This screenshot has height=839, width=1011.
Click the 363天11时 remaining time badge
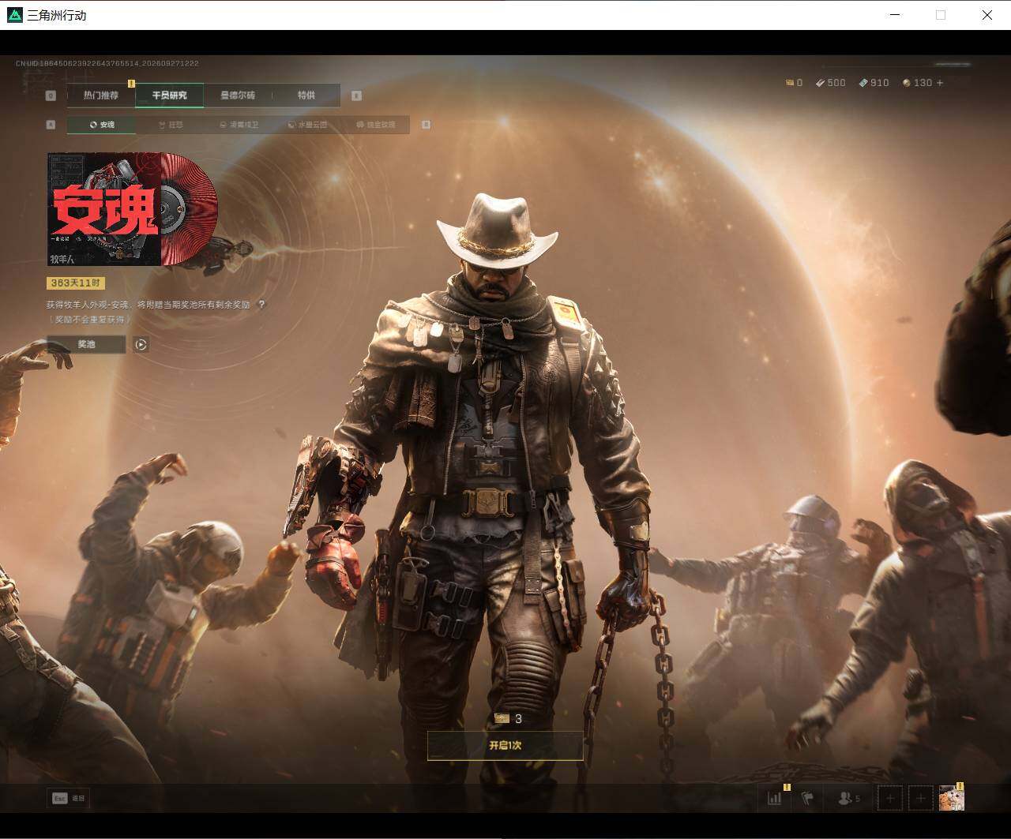pyautogui.click(x=76, y=283)
